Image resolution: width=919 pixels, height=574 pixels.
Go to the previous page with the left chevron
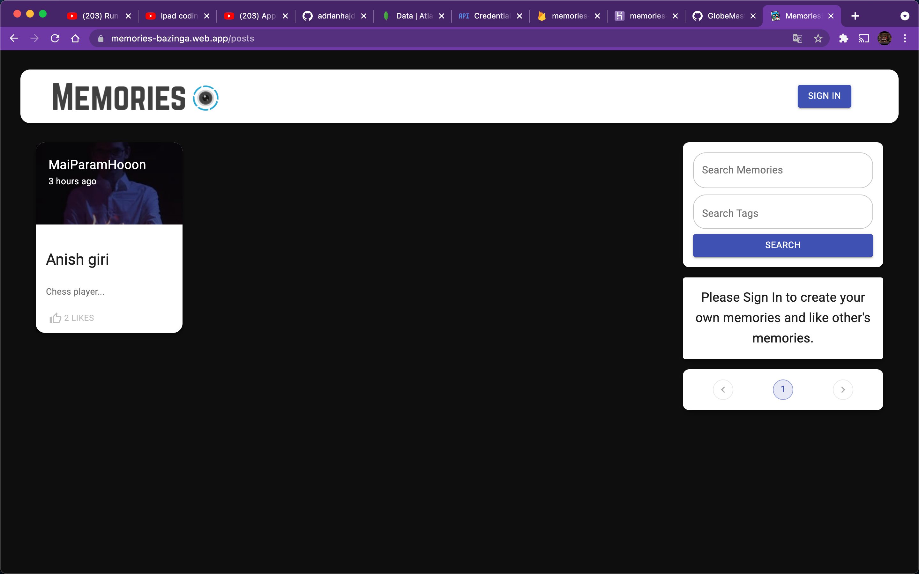[x=723, y=389]
